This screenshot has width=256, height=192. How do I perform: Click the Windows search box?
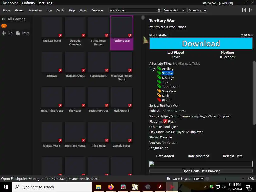click(x=52, y=187)
